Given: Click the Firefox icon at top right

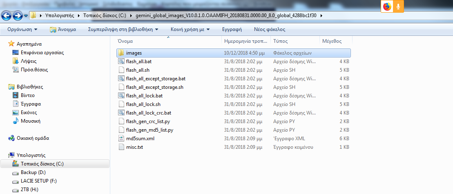Looking at the screenshot, I should [x=386, y=7].
